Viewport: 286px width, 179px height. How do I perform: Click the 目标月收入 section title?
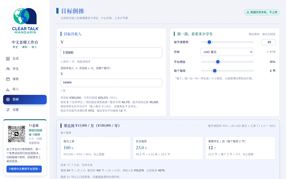pyautogui.click(x=73, y=34)
